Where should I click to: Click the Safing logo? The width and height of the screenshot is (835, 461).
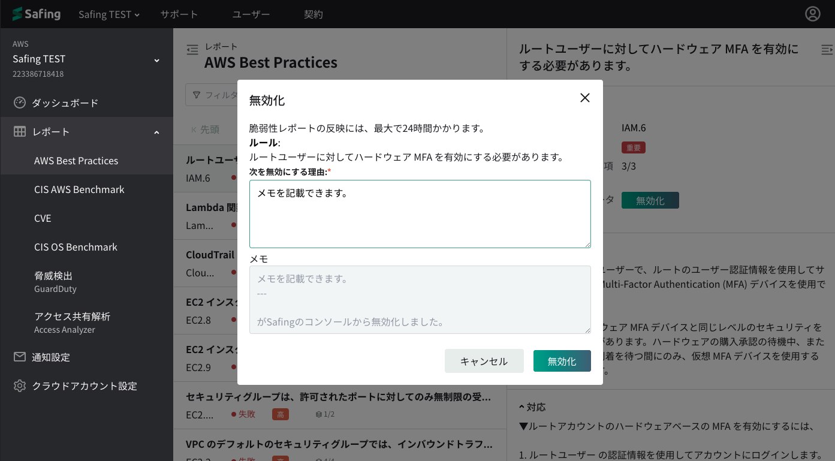[x=37, y=14]
